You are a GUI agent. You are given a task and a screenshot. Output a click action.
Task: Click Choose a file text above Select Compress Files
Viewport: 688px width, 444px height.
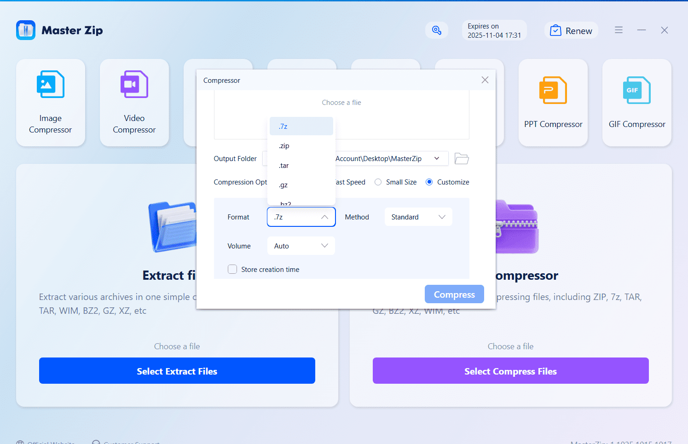[511, 346]
